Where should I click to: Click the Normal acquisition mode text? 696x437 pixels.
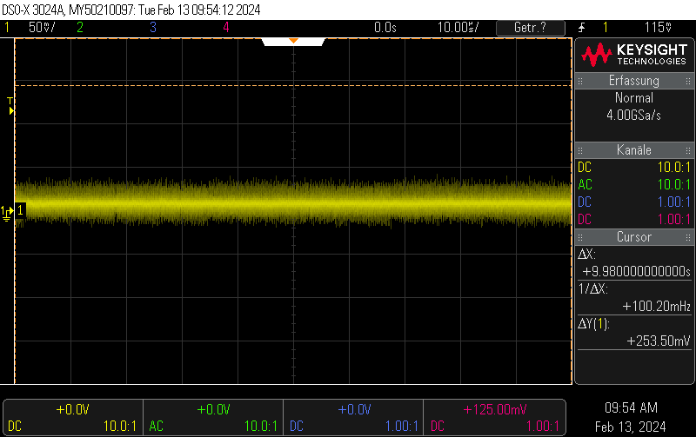[x=634, y=98]
